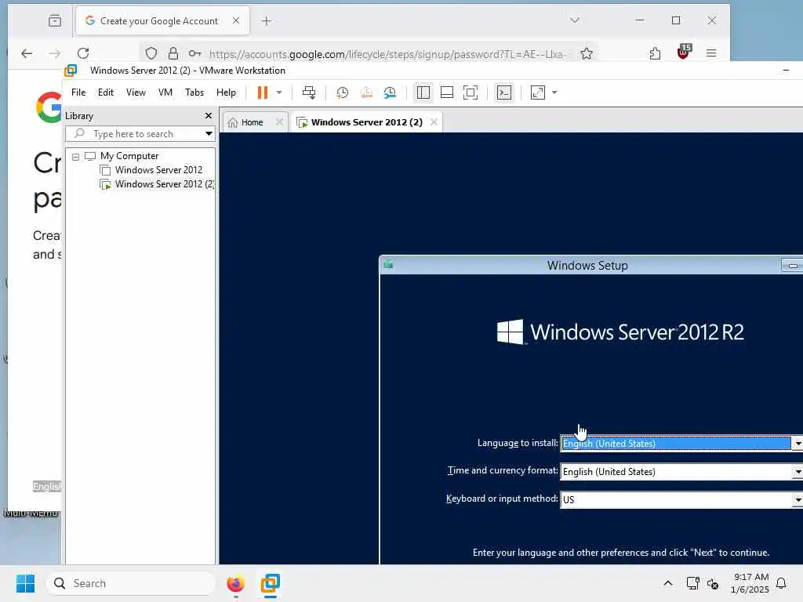
Task: Click the Firefox recent browsing icon
Action: pos(55,21)
